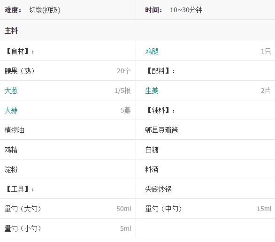Select the 植物油 ingredient cell
Viewport: 275px width, 242px height.
[x=68, y=130]
